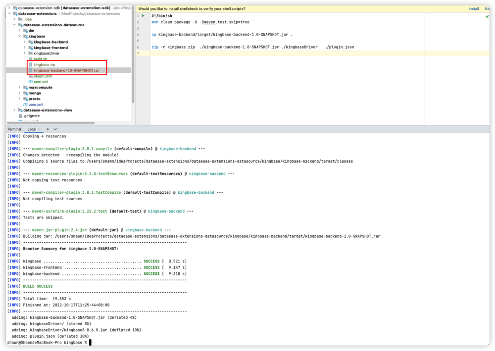Open the terminal tab options dropdown arrow

click(55, 129)
